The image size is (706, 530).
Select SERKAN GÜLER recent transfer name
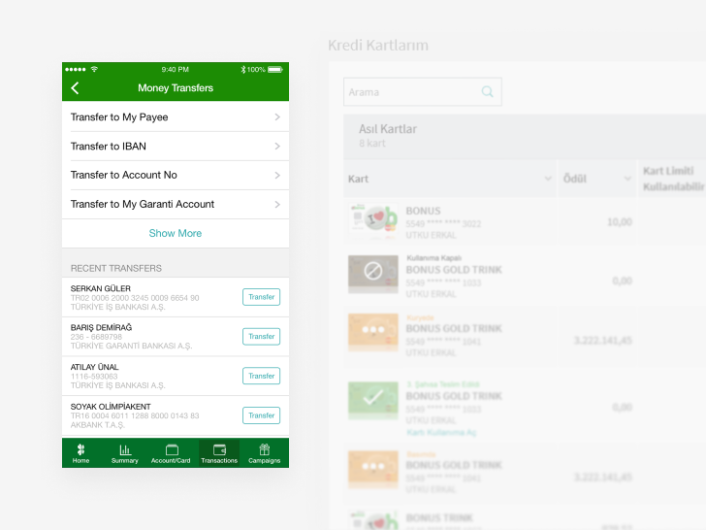point(101,288)
